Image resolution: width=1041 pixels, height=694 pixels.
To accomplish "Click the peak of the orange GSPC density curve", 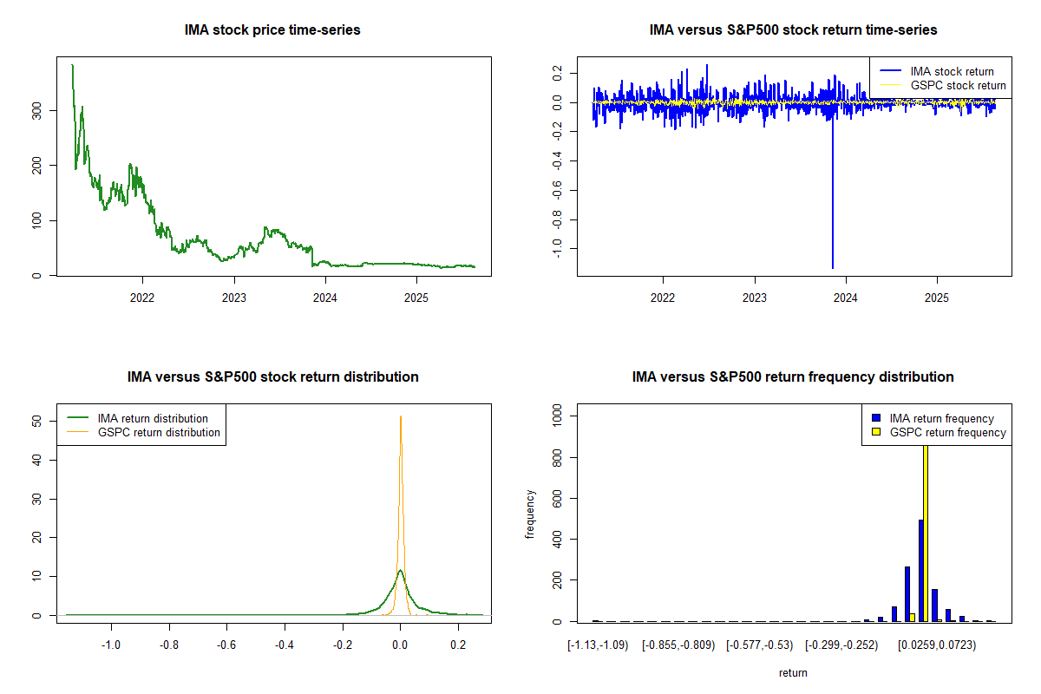I will (401, 418).
